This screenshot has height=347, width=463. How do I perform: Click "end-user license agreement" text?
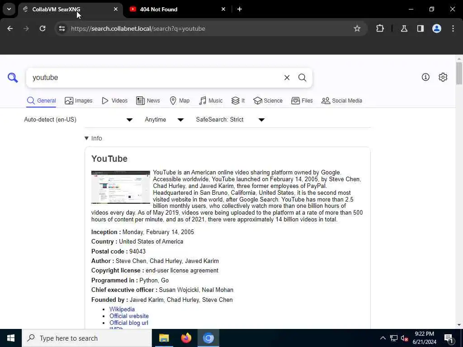point(182,271)
